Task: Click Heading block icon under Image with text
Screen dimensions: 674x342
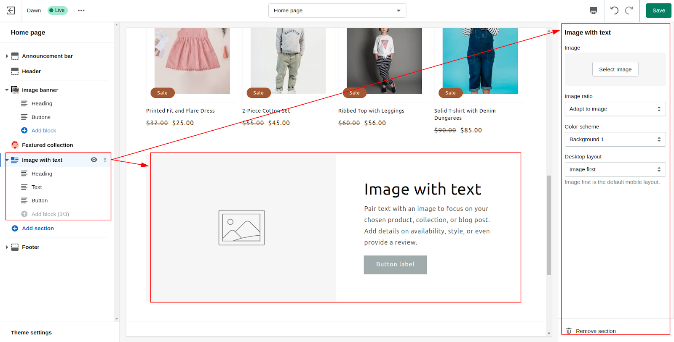Action: 24,174
